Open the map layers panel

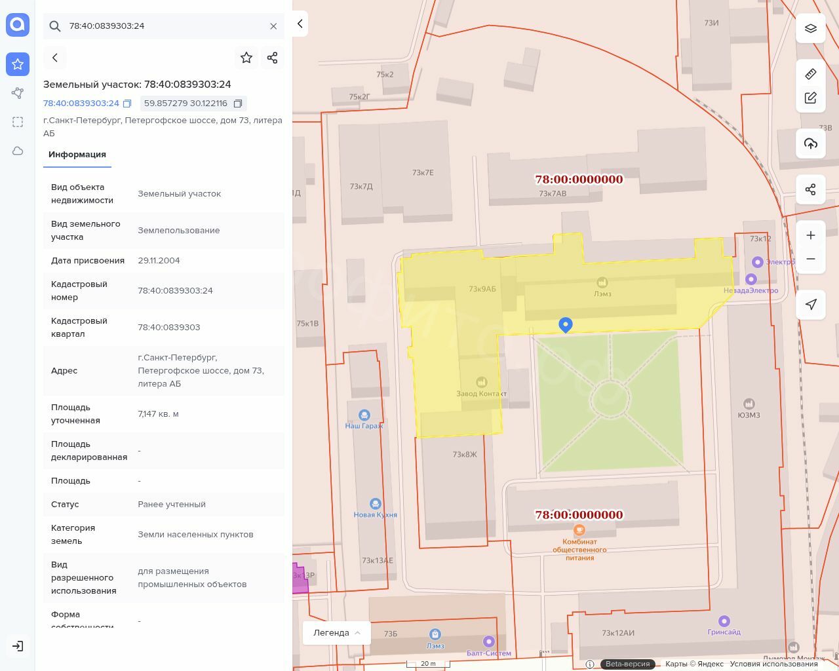(x=811, y=28)
